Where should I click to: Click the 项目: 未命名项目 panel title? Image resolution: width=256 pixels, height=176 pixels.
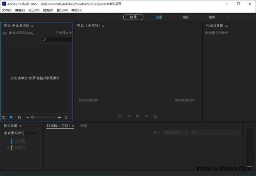click(16, 26)
